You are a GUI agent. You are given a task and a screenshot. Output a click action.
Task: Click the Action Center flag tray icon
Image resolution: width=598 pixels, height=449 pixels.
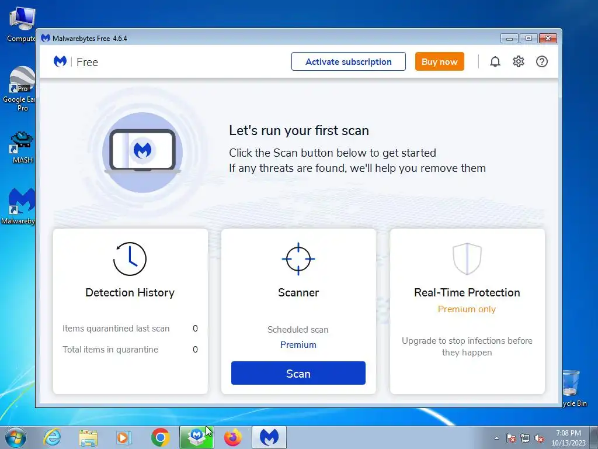(511, 438)
